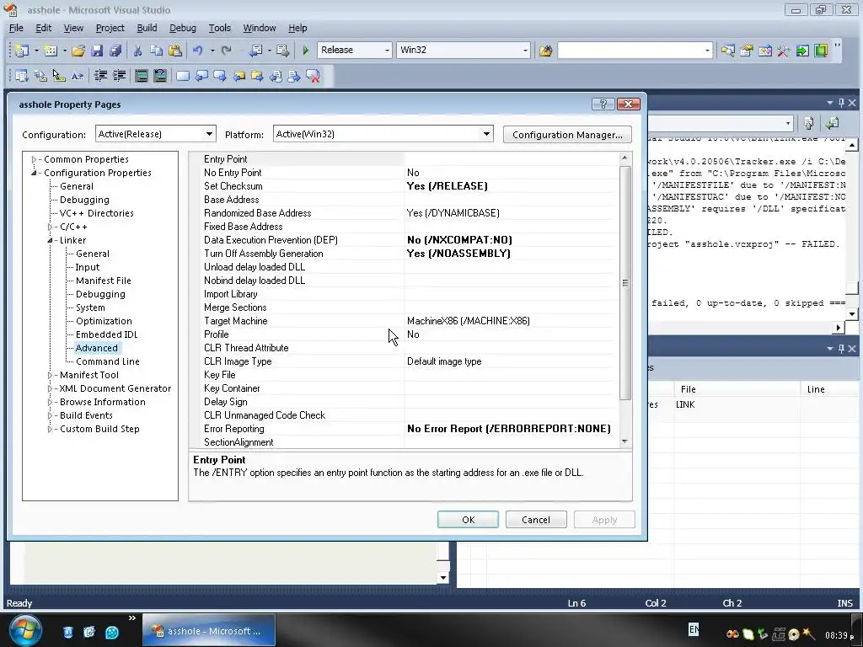Comment out selected lines icon
This screenshot has height=647, width=863.
142,76
